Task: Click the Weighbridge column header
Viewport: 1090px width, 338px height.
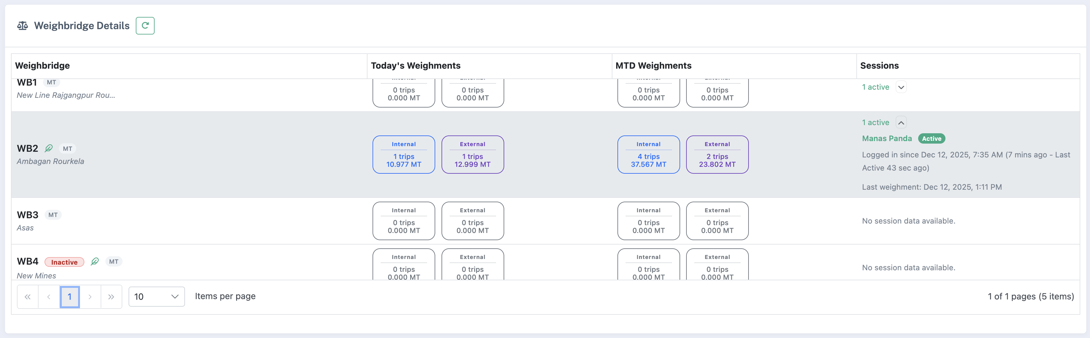Action: coord(42,66)
